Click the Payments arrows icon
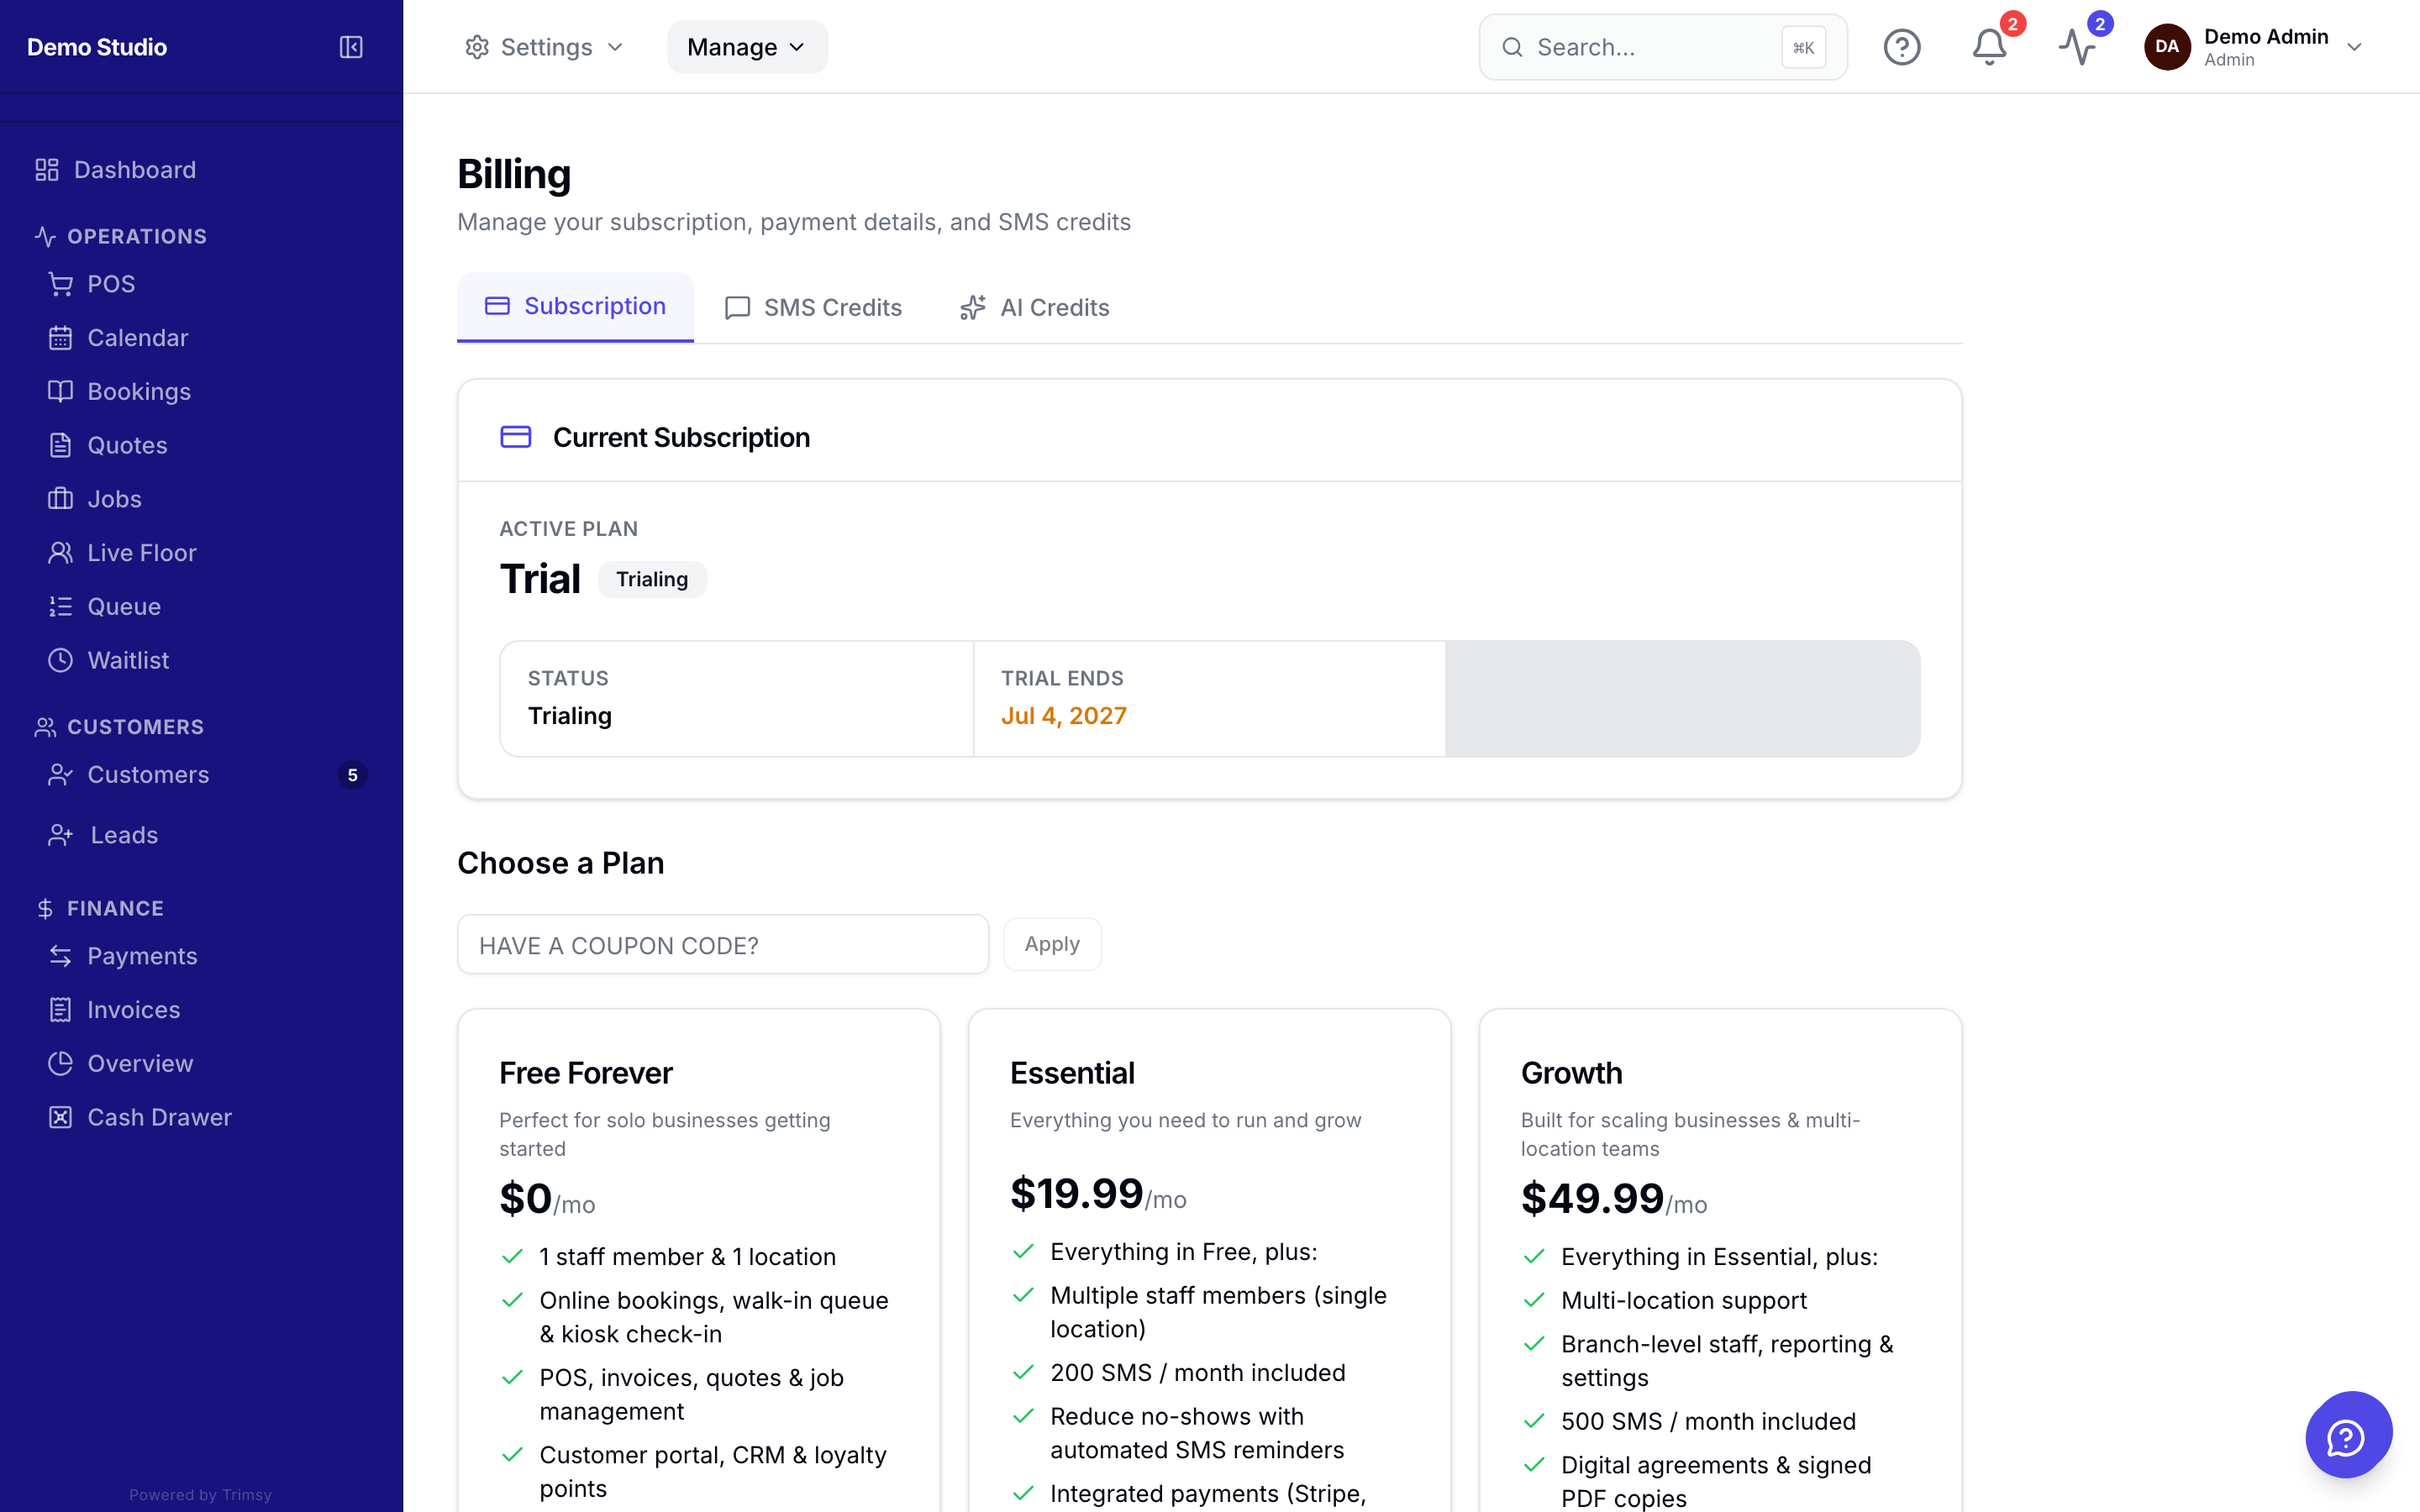This screenshot has height=1512, width=2420. click(60, 956)
